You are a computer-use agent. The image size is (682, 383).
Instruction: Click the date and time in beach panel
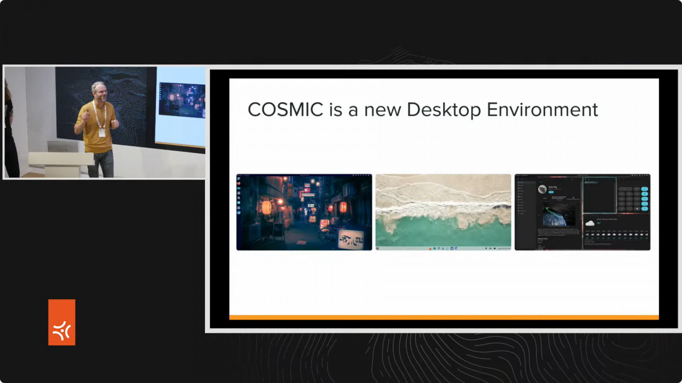(x=503, y=249)
